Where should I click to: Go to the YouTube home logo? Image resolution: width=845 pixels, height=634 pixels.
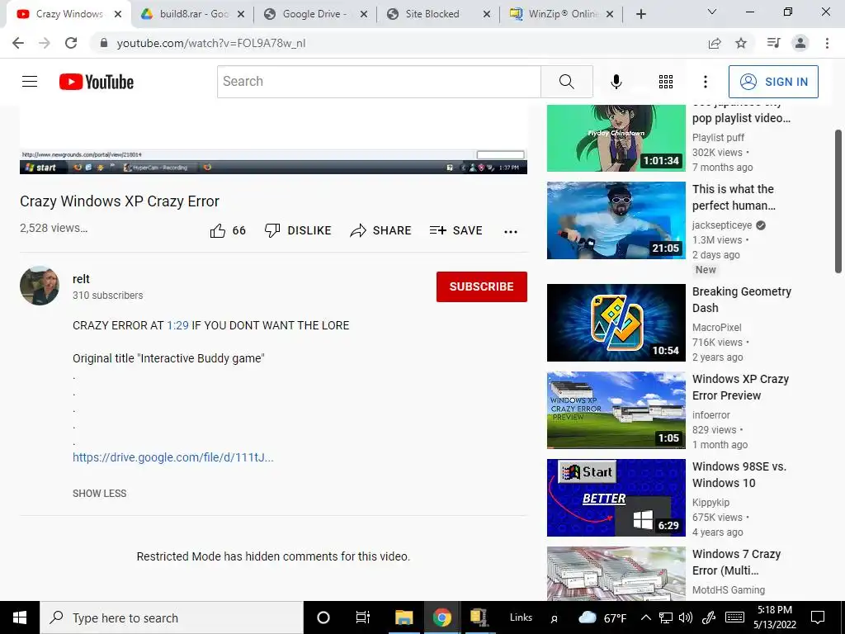96,82
